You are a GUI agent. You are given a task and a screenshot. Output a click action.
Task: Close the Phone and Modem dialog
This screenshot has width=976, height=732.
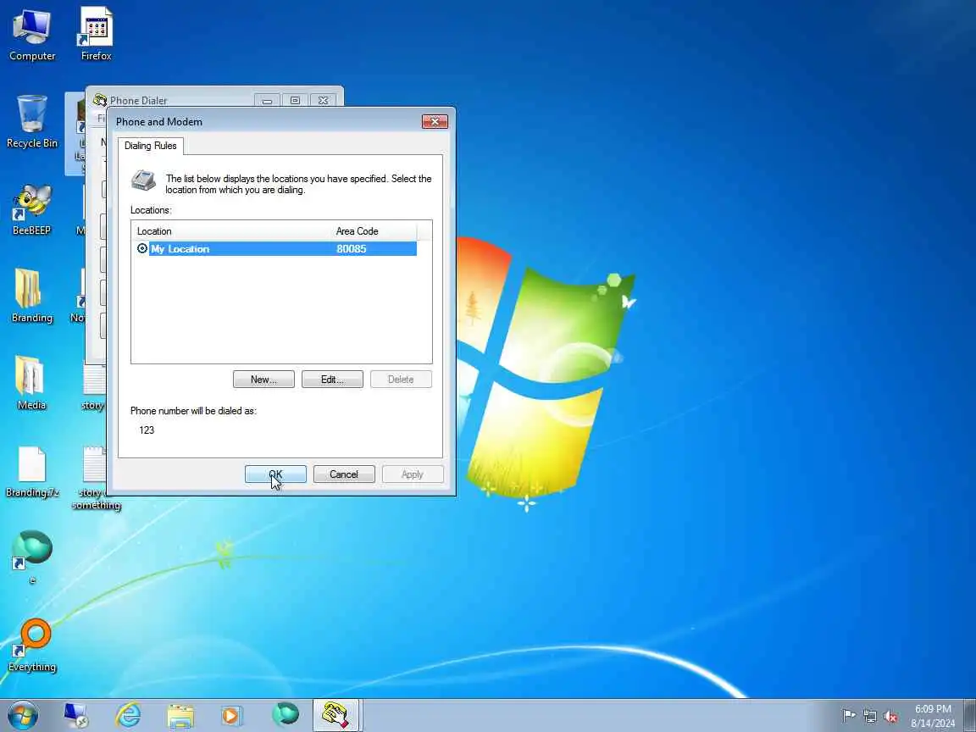(435, 121)
